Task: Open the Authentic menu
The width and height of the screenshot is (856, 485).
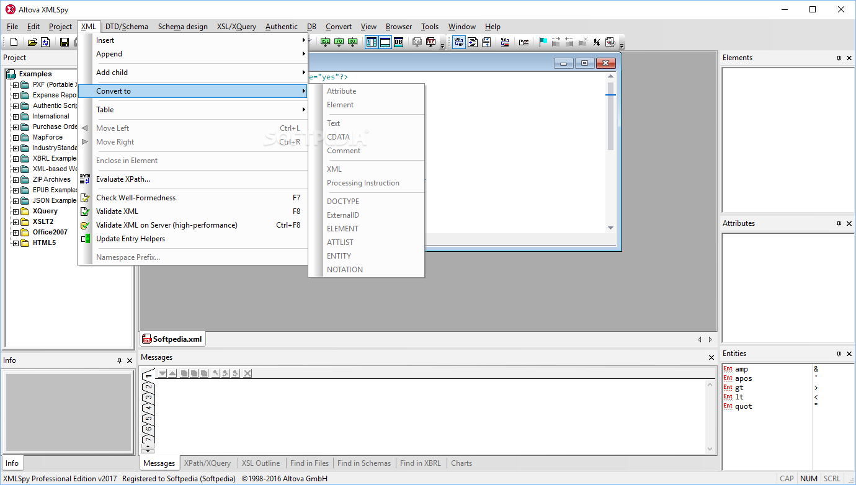Action: click(282, 27)
